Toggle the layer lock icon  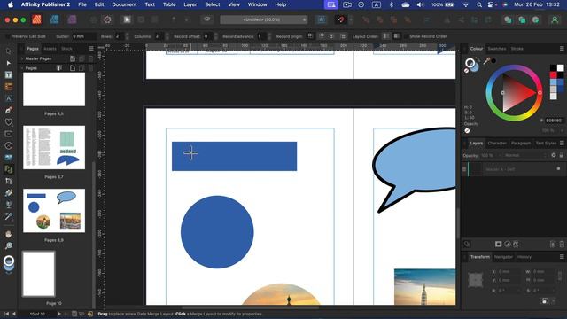point(561,155)
